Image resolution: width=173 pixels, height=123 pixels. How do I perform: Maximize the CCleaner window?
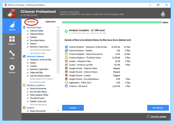pyautogui.click(x=158, y=5)
